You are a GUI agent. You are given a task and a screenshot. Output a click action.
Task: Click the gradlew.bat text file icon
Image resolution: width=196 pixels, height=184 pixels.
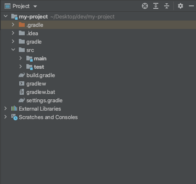[22, 92]
